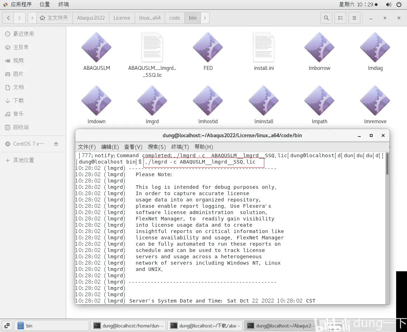The height and width of the screenshot is (332, 407).
Task: Open the file manager hamburger menu
Action: 354,18
